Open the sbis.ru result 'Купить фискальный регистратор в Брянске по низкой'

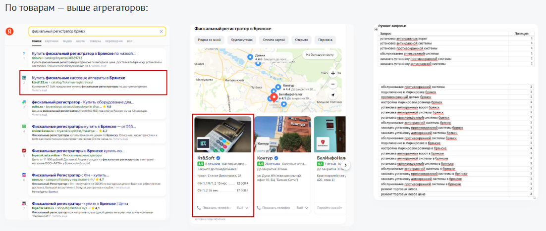pyautogui.click(x=84, y=53)
